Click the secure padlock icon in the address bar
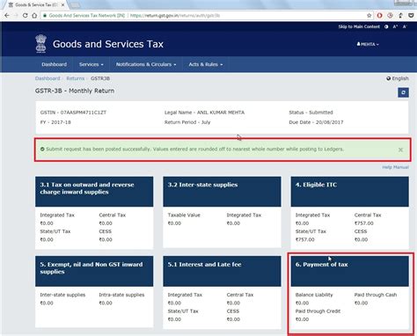417x336 pixels. click(x=45, y=16)
